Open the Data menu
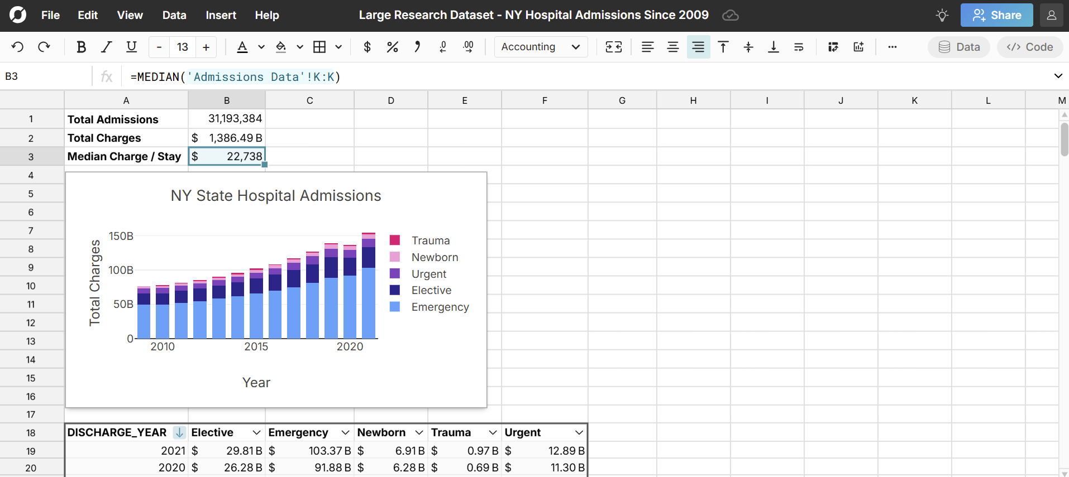The width and height of the screenshot is (1069, 477). (174, 15)
